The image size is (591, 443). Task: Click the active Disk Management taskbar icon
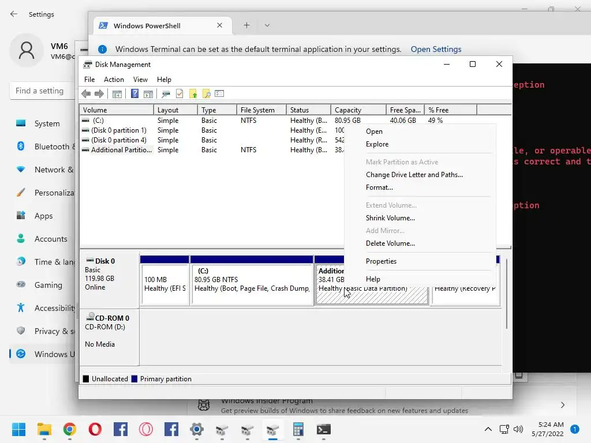point(273,429)
